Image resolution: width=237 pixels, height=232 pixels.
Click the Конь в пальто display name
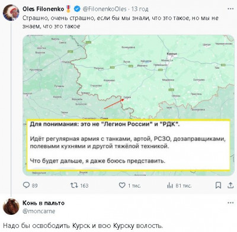pyautogui.click(x=43, y=203)
